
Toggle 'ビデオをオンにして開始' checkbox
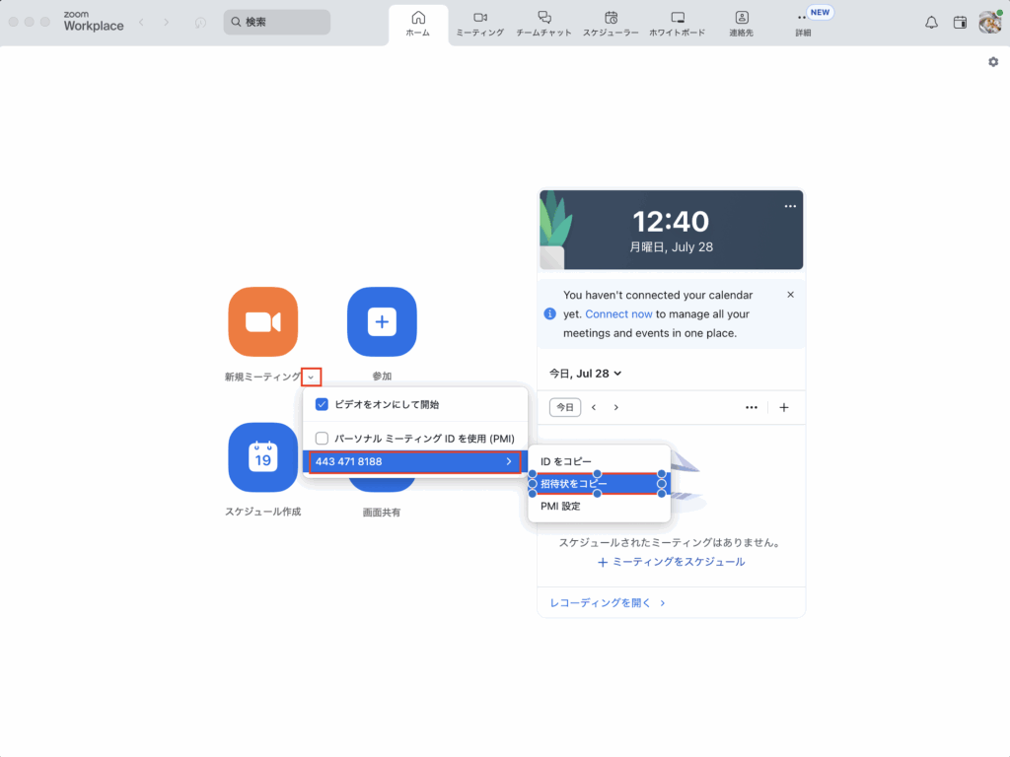pos(322,404)
